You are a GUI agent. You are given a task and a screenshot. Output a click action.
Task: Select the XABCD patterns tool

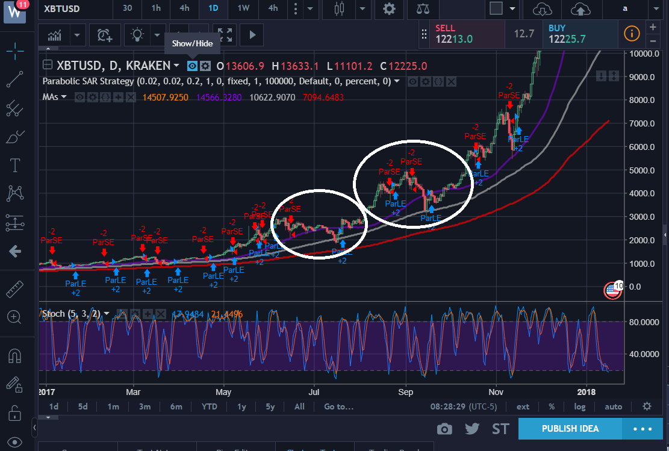pyautogui.click(x=15, y=193)
